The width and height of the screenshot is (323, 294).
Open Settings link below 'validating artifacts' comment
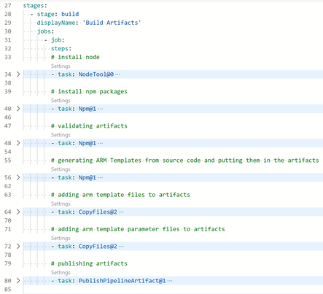coord(61,135)
